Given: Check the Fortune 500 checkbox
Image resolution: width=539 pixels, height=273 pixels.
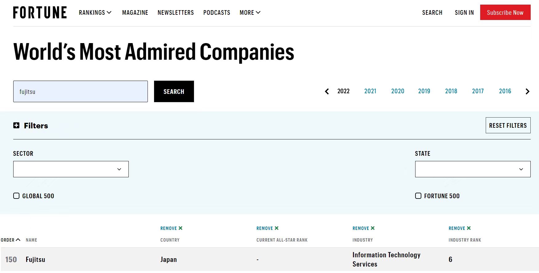Looking at the screenshot, I should 418,196.
